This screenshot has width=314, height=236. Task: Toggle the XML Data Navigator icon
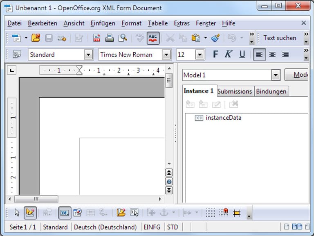65,213
